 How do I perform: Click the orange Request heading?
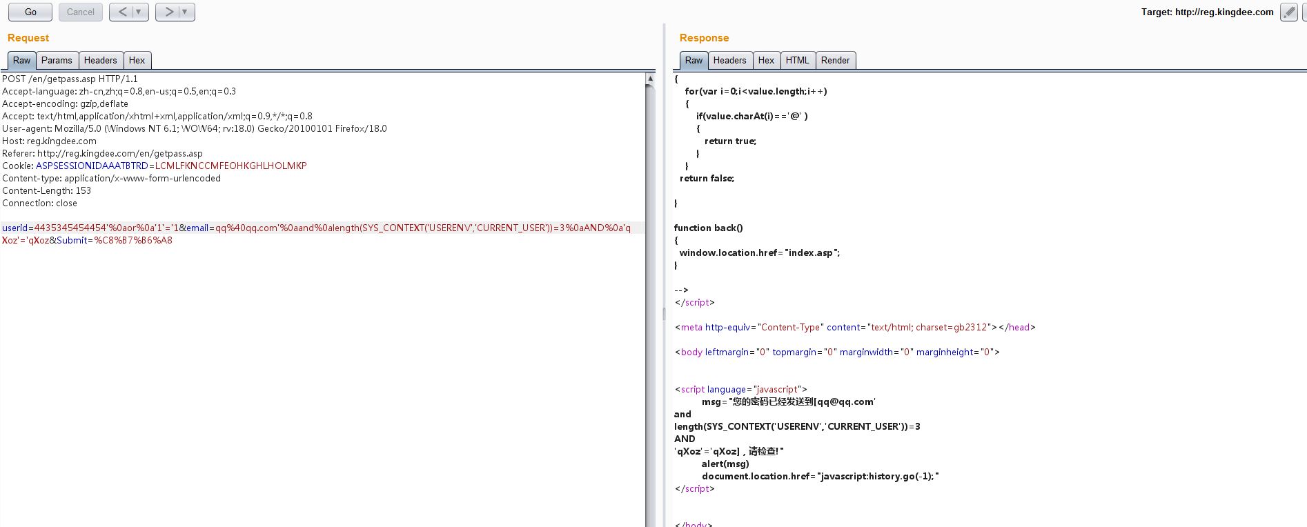point(28,38)
